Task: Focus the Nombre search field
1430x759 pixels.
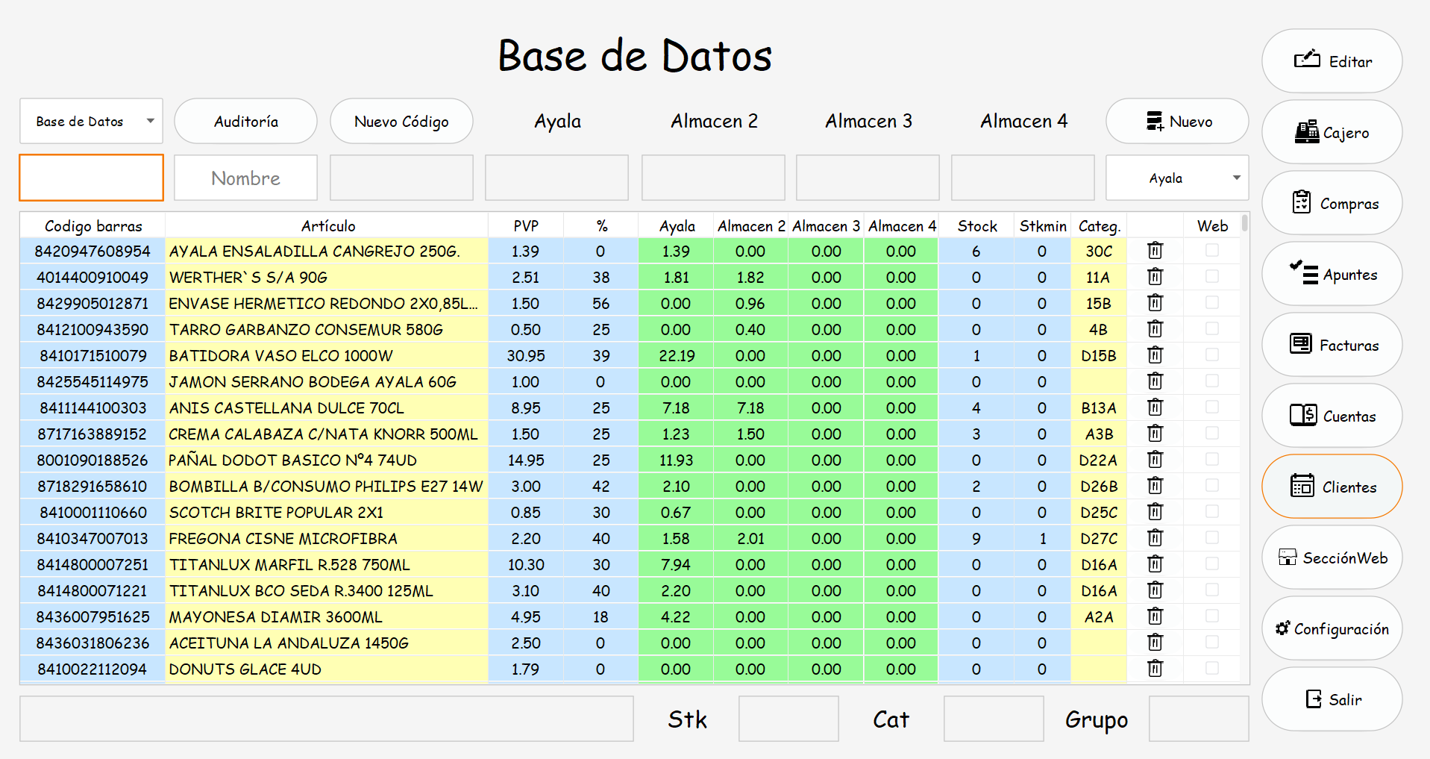Action: (x=245, y=178)
